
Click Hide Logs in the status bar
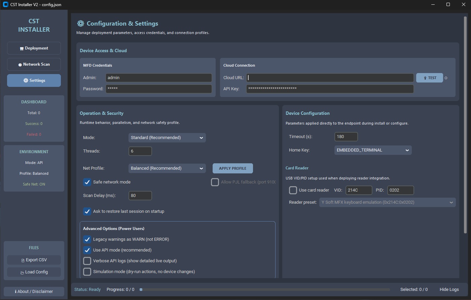(x=449, y=290)
